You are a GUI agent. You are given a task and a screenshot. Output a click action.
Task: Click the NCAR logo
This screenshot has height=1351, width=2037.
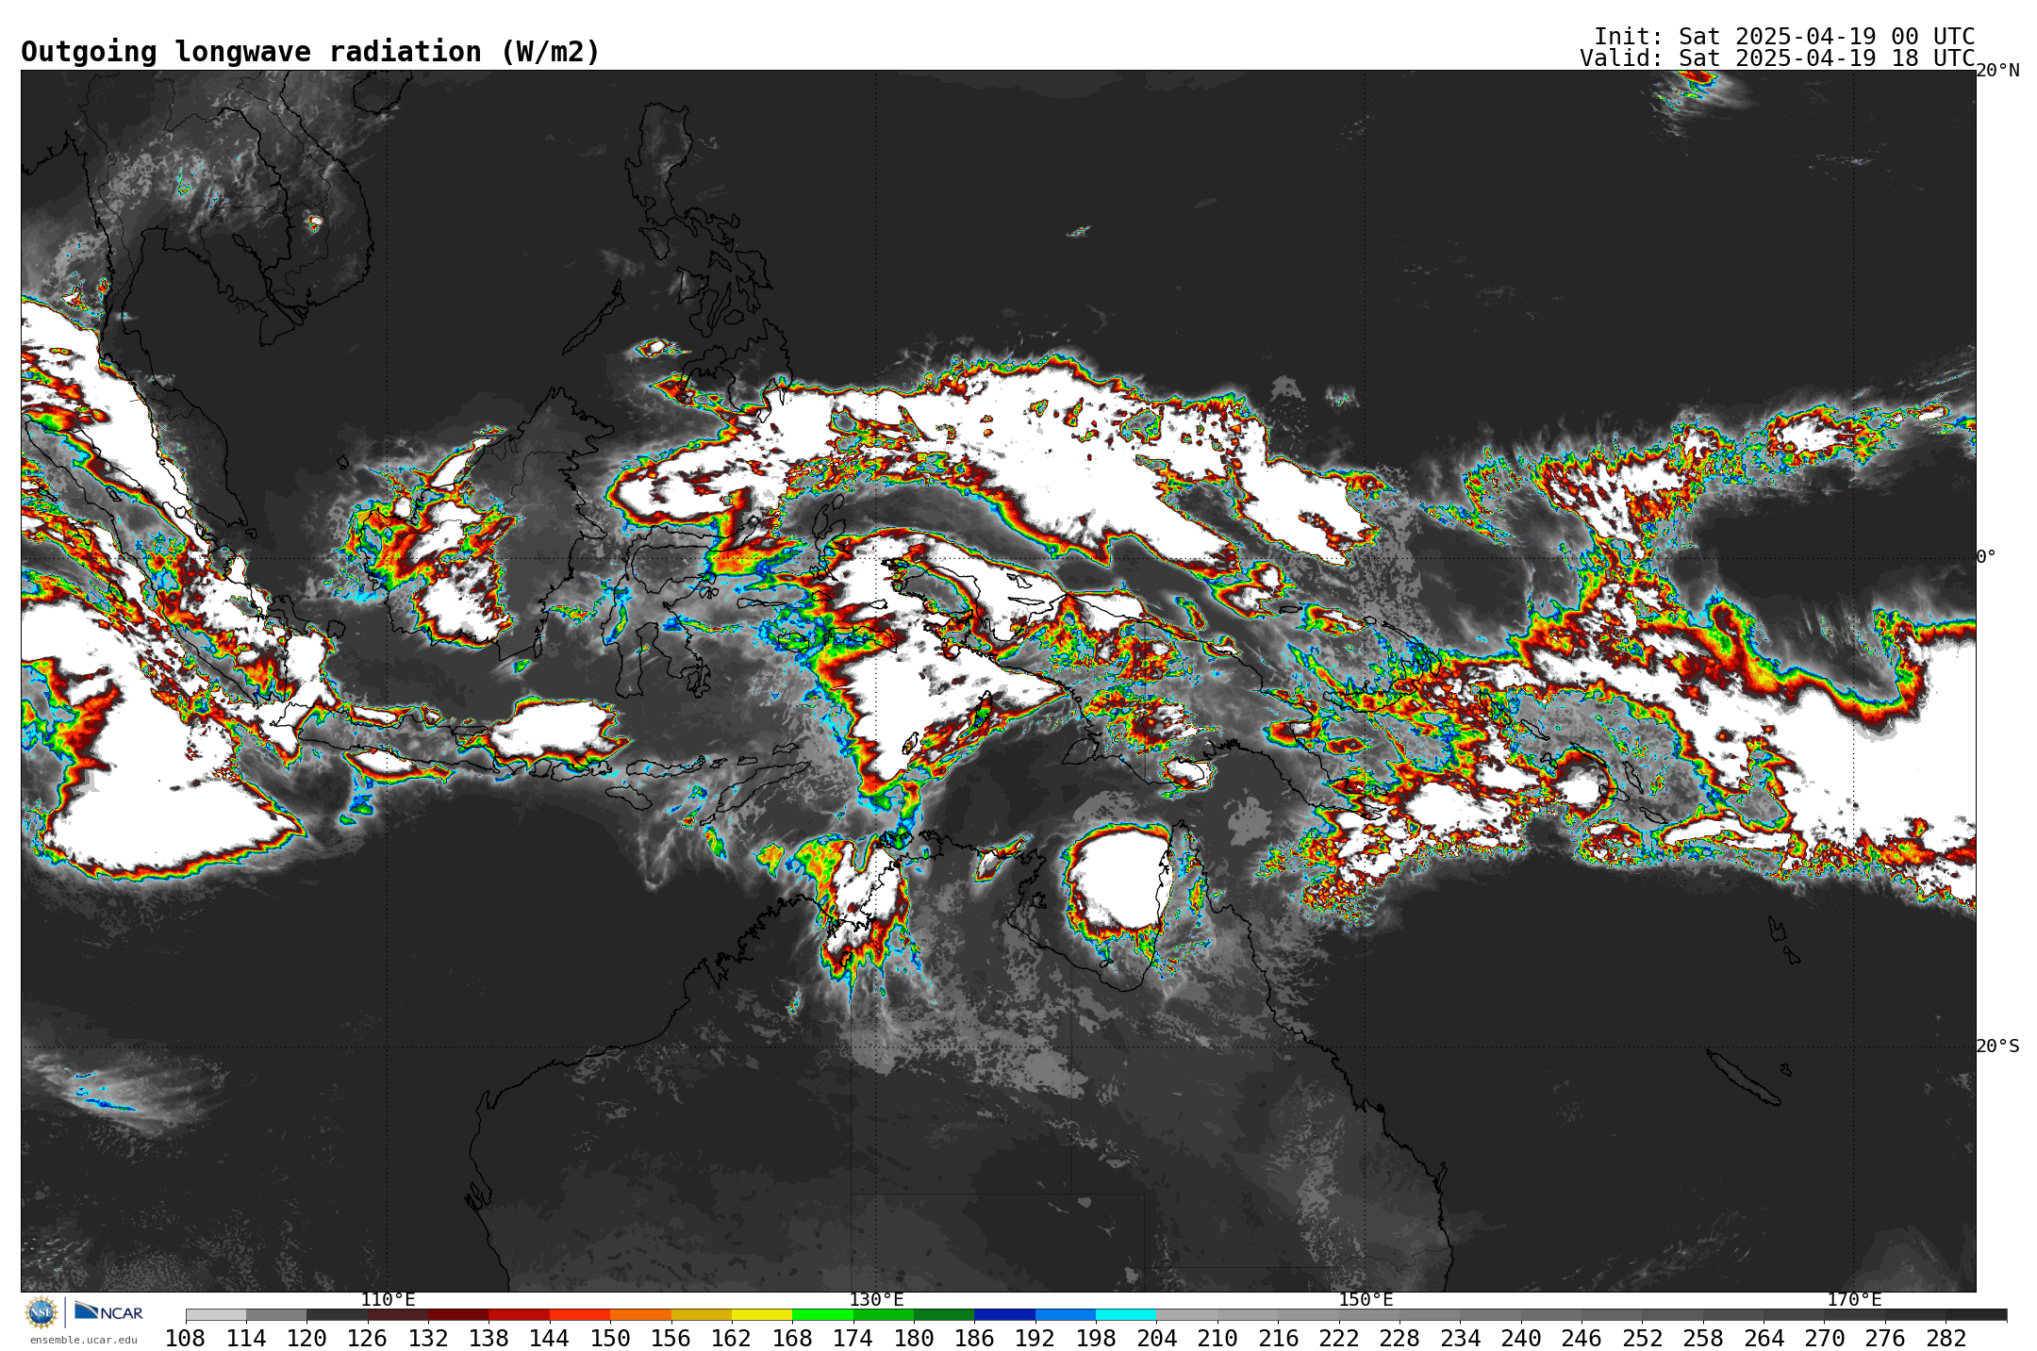pyautogui.click(x=108, y=1311)
